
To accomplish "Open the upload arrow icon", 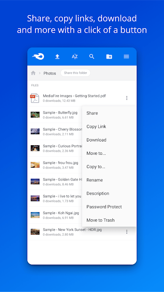I will pos(57,57).
